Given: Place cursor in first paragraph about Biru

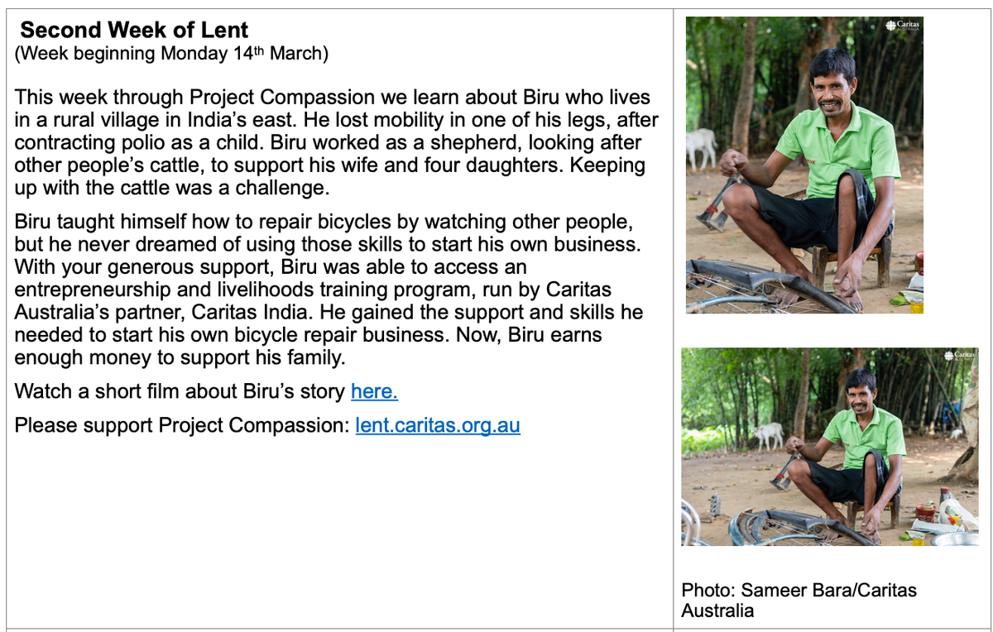Looking at the screenshot, I should pos(337,142).
